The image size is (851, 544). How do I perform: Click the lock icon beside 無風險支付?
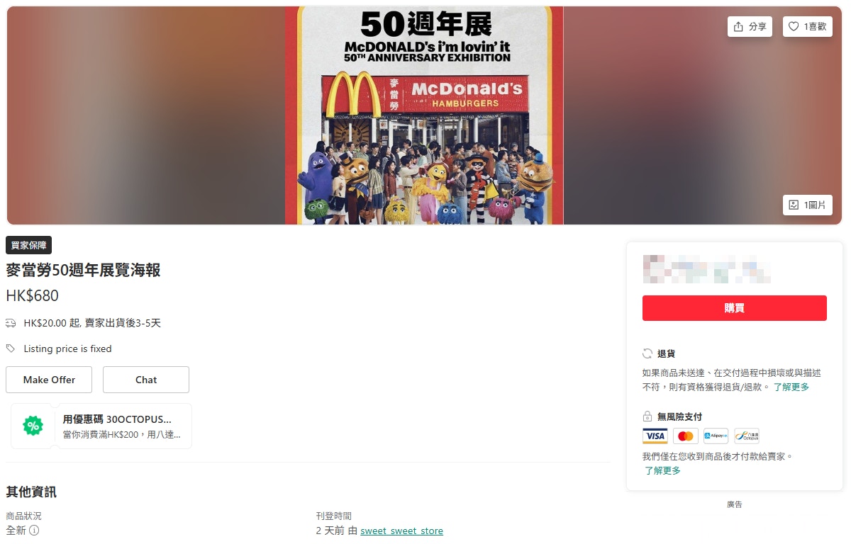(x=647, y=416)
